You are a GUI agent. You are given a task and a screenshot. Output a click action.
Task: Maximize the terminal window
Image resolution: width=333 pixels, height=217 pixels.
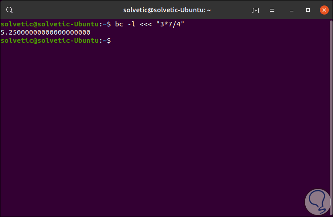(x=308, y=10)
